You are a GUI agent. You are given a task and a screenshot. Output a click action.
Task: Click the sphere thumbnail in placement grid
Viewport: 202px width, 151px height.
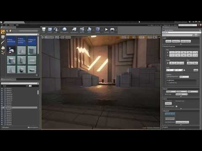(x=21, y=70)
